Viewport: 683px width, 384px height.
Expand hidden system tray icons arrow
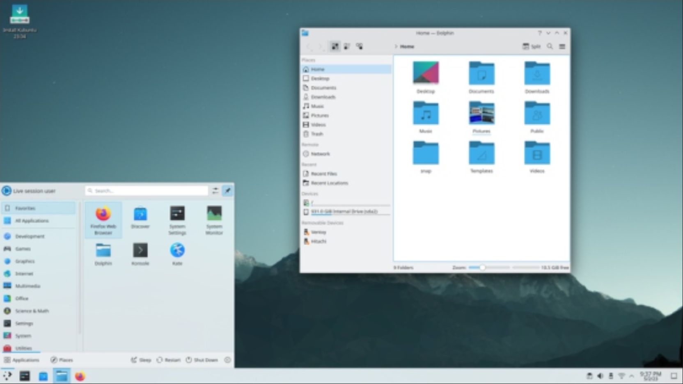632,376
